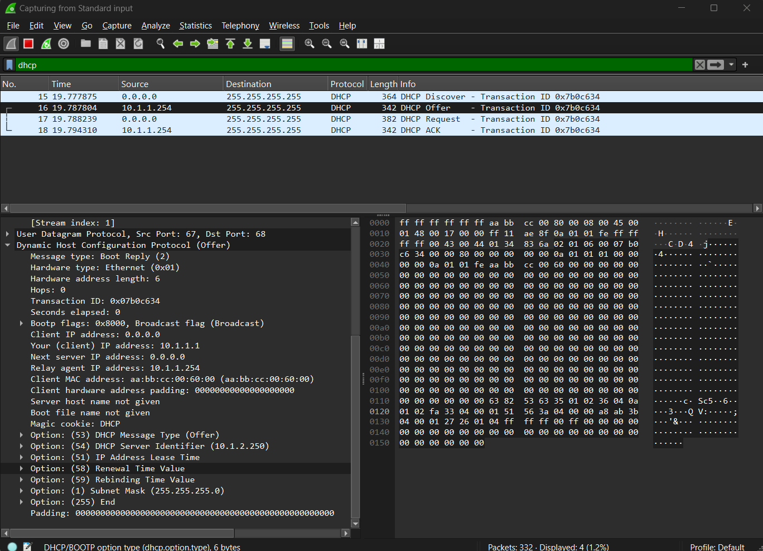This screenshot has width=763, height=551.
Task: Click the packet details horizontal scrollbar
Action: [123, 533]
